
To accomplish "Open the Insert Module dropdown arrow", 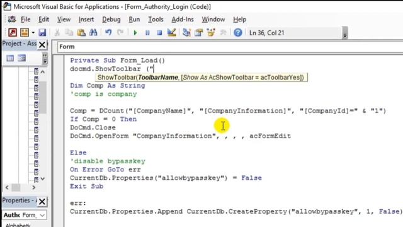I will click(x=33, y=33).
